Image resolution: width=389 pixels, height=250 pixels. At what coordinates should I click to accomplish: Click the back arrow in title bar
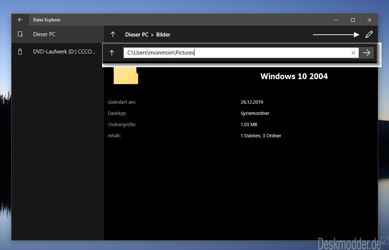coord(20,20)
